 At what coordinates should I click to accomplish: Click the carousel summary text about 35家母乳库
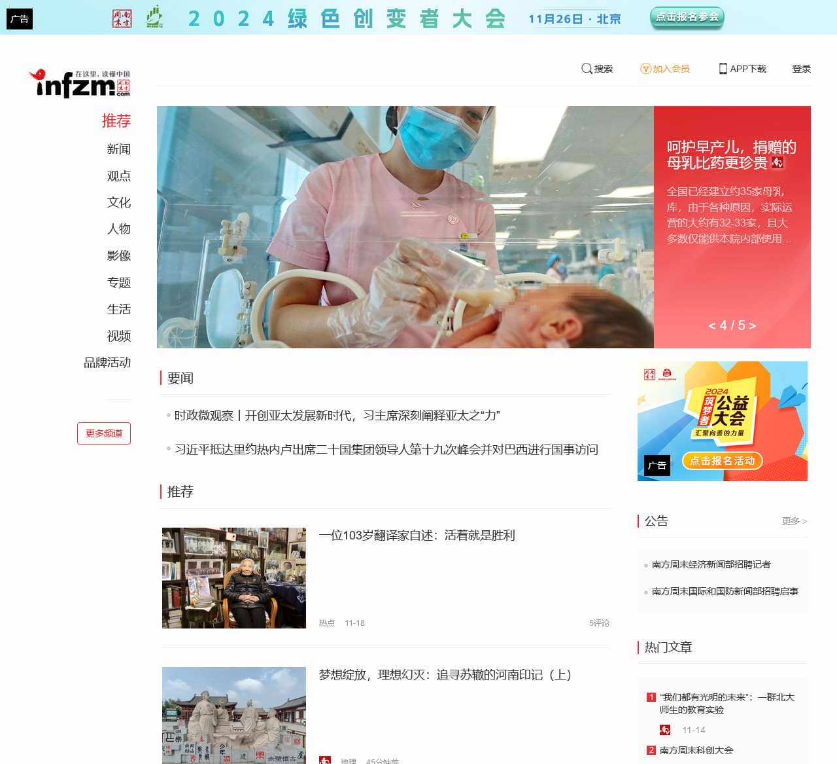pos(730,215)
